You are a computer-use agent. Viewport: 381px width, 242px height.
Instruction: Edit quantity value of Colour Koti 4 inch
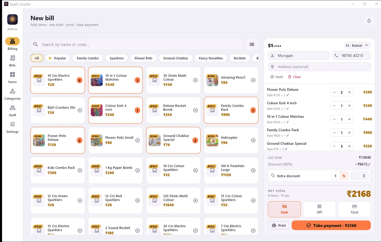pos(342,106)
